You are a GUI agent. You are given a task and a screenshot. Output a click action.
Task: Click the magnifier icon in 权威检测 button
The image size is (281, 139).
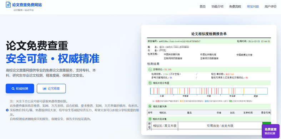[x=13, y=89]
